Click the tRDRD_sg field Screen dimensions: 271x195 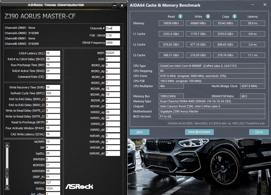[113, 65]
